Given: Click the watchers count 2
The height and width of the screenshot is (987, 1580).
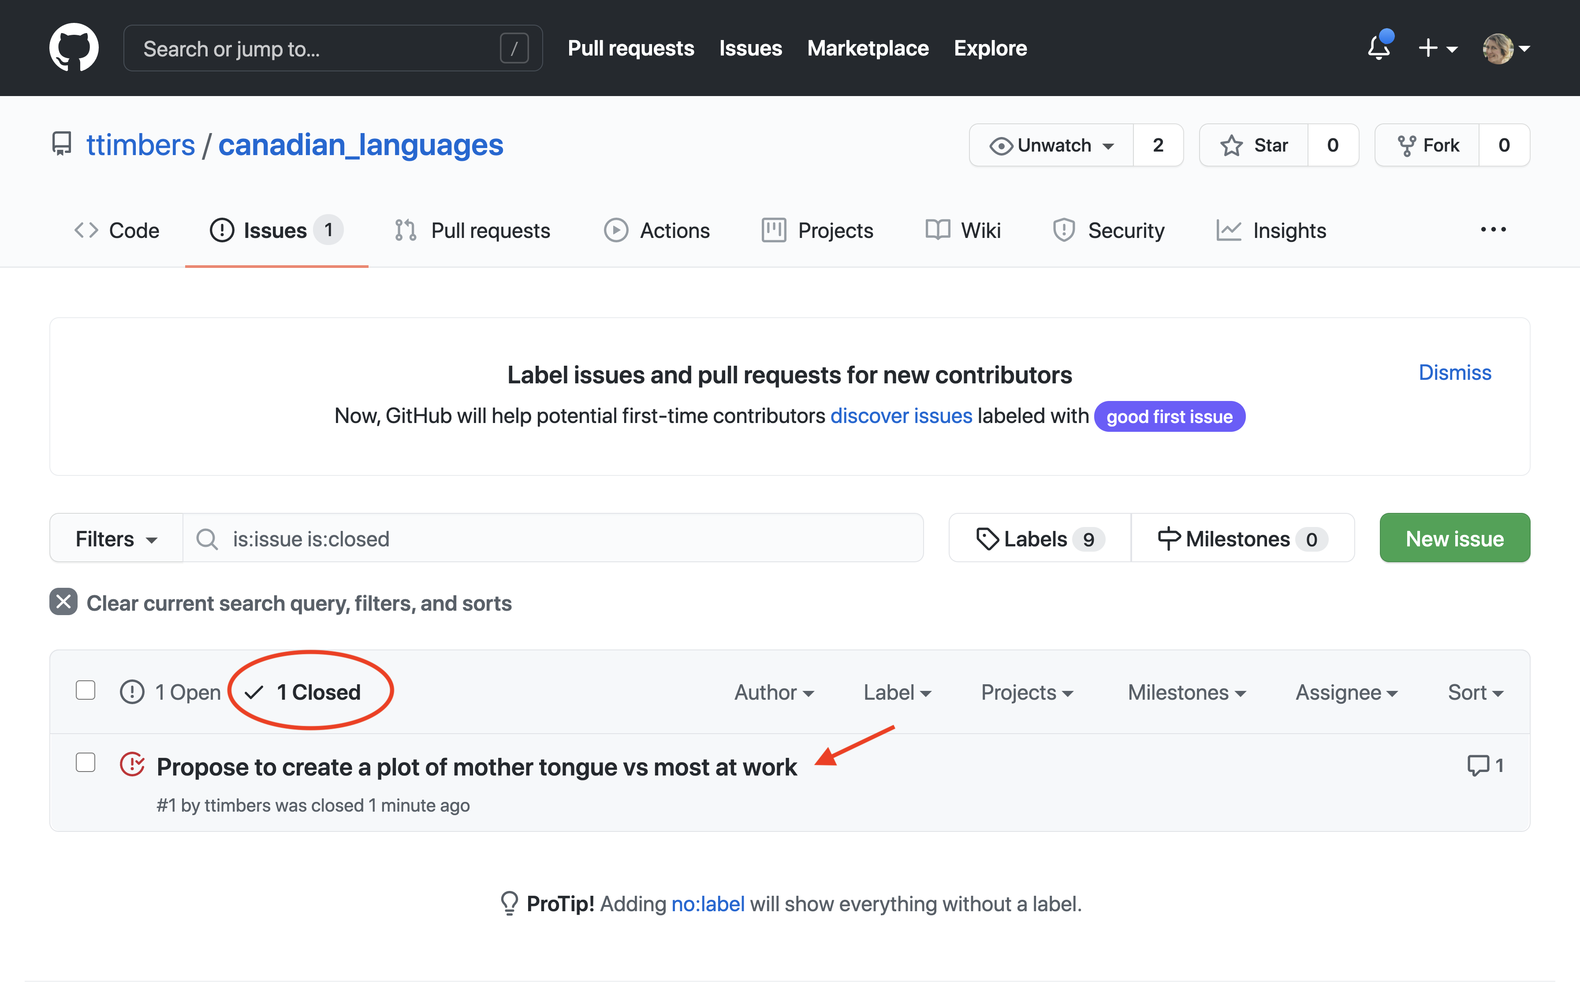Looking at the screenshot, I should [1158, 145].
